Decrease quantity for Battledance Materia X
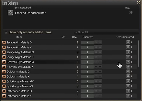The image size is (142, 101). click(100, 96)
